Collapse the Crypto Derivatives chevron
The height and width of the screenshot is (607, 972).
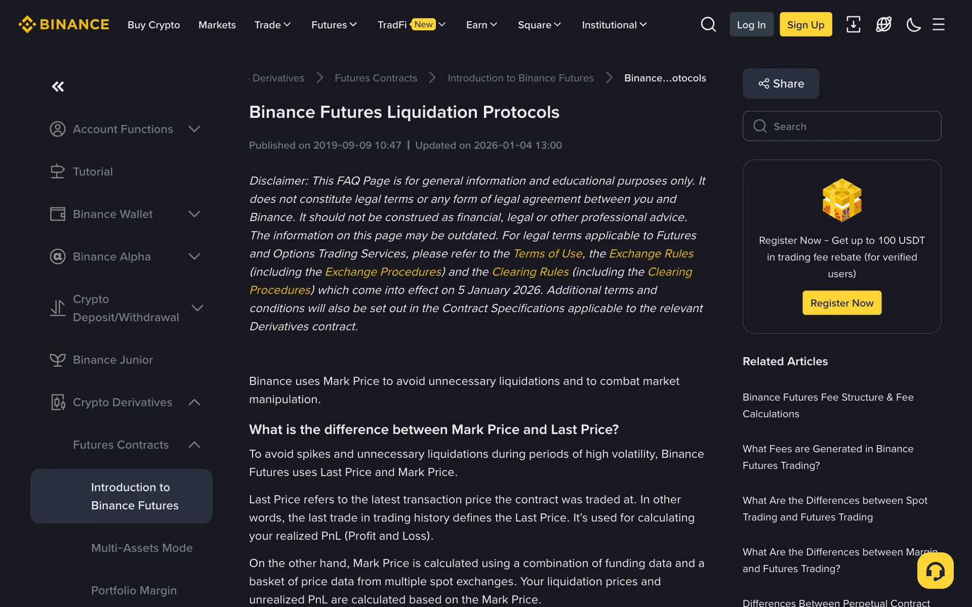pos(194,402)
